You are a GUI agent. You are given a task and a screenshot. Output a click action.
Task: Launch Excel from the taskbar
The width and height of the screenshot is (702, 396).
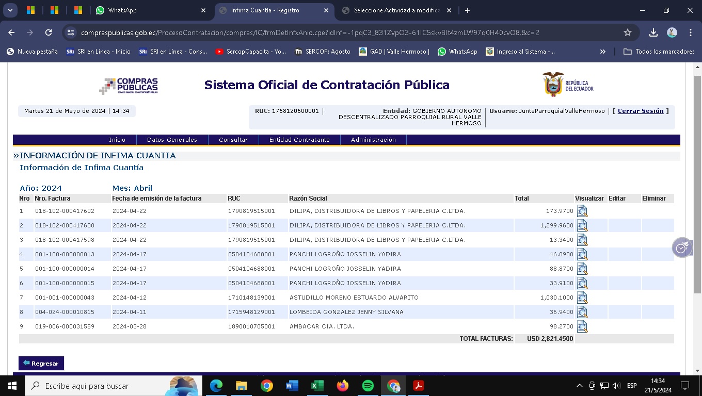317,386
